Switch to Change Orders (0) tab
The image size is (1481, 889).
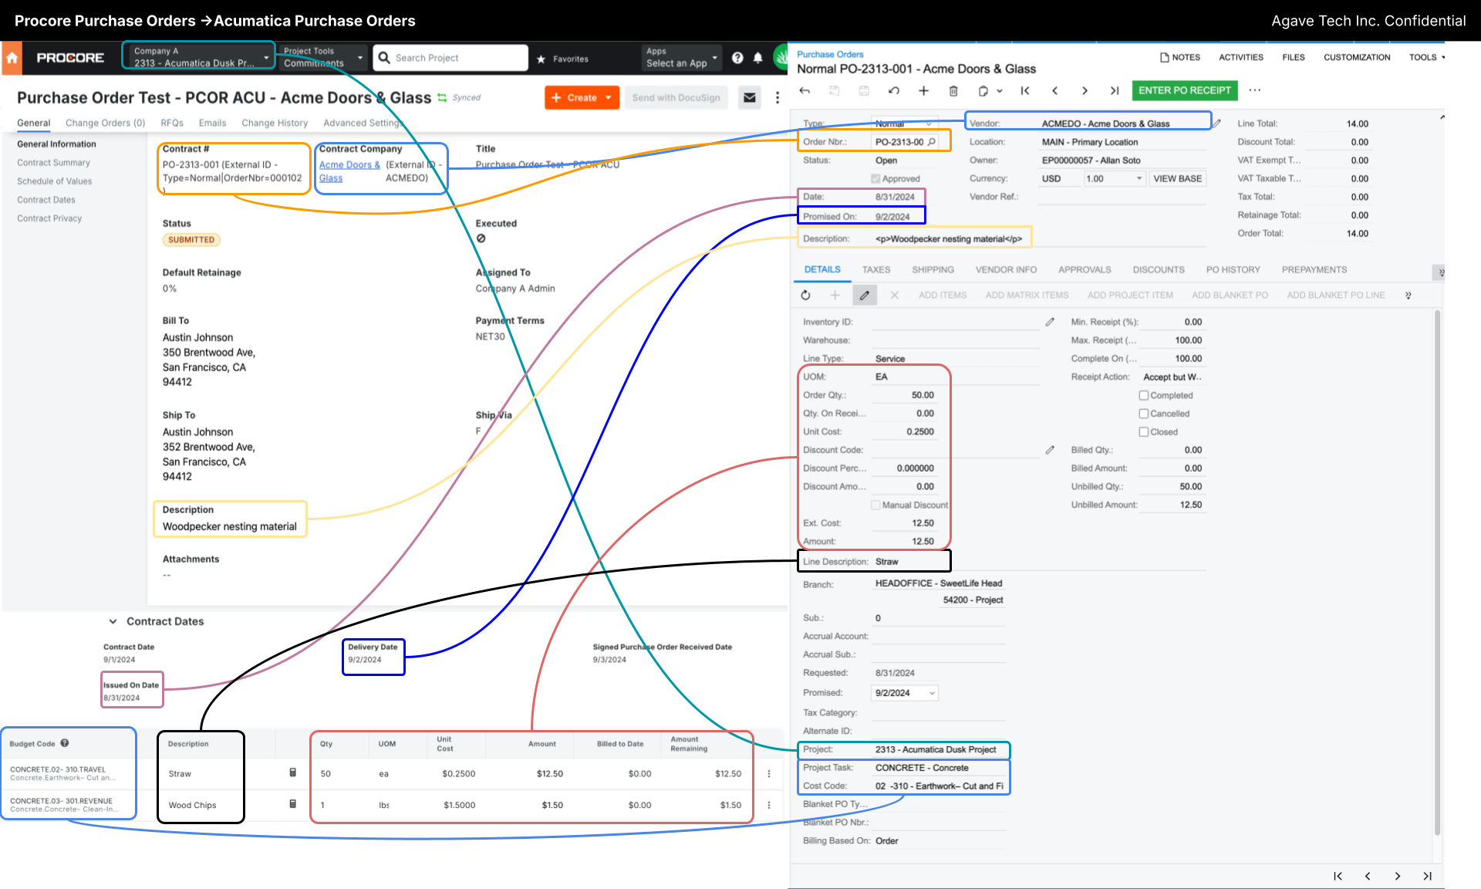[105, 123]
